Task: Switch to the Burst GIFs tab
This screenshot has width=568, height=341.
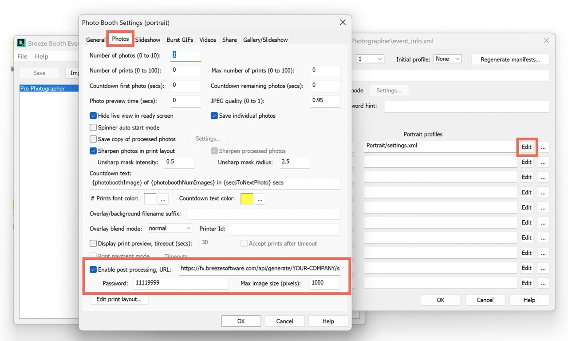Action: [180, 40]
